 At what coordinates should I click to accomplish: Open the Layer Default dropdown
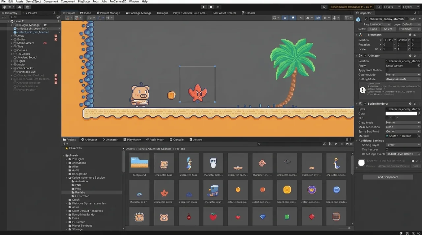(411, 24)
